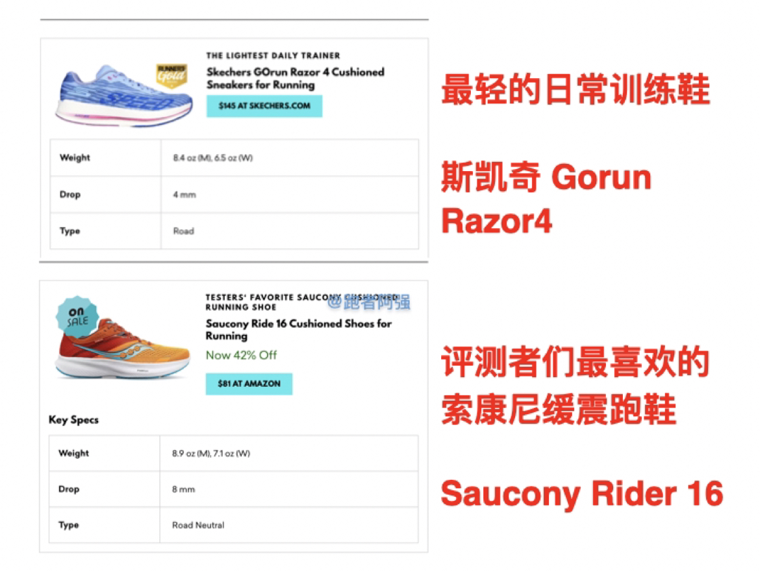Click the Testers' Favorite Saucony label

(x=266, y=302)
